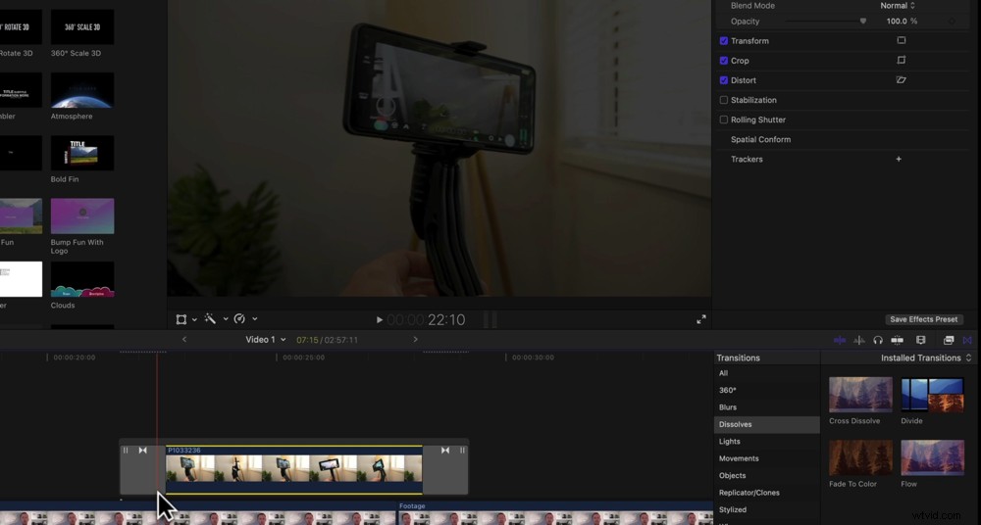Select the 360° Scale 3D title
This screenshot has height=525, width=981.
pyautogui.click(x=82, y=26)
